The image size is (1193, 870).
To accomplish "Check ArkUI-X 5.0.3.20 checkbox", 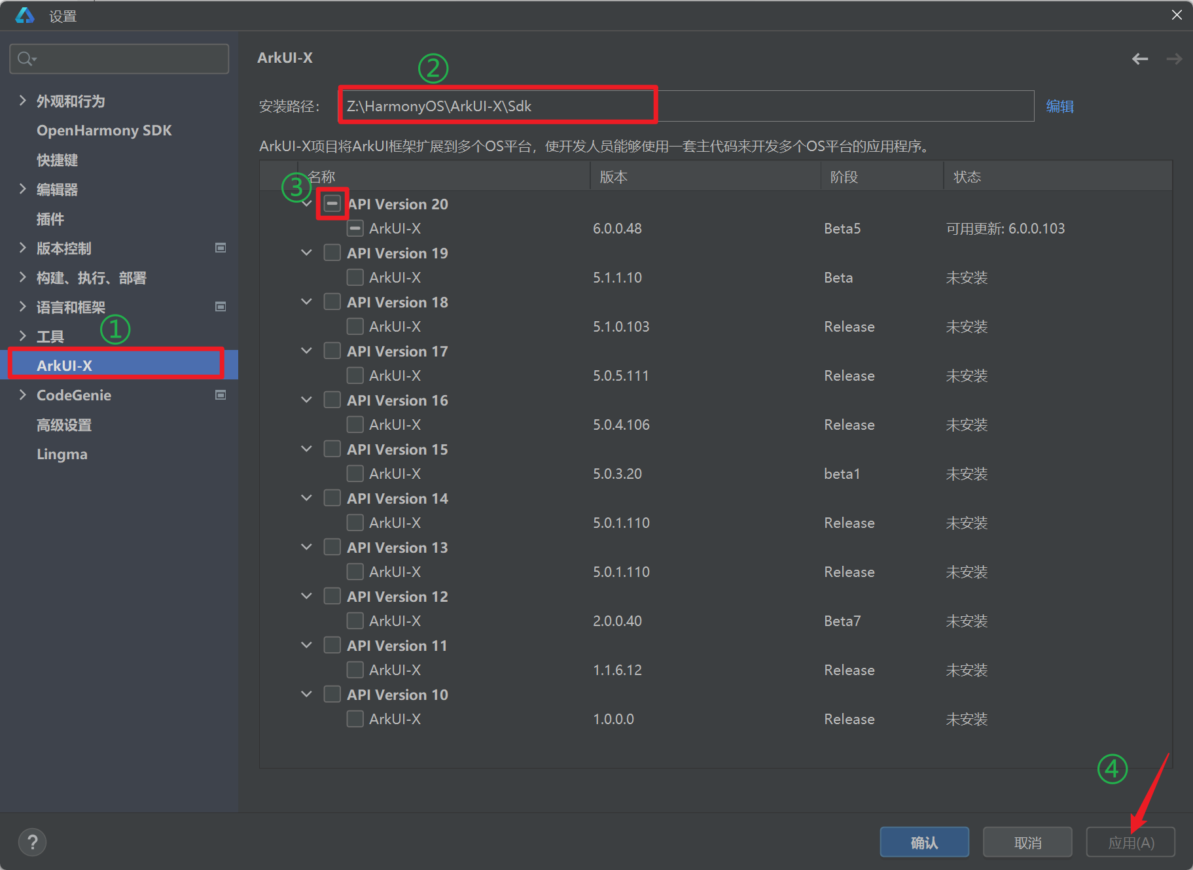I will (355, 474).
